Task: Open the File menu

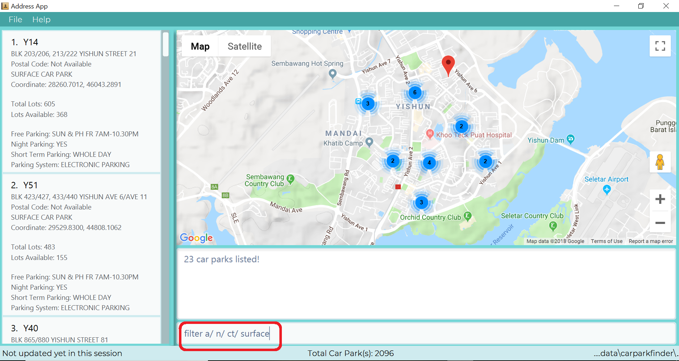Action: click(x=16, y=19)
